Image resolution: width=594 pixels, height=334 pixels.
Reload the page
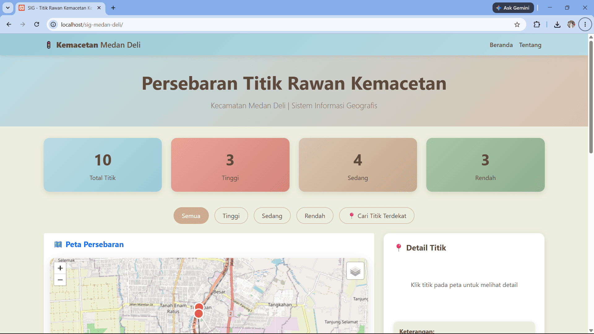37,24
